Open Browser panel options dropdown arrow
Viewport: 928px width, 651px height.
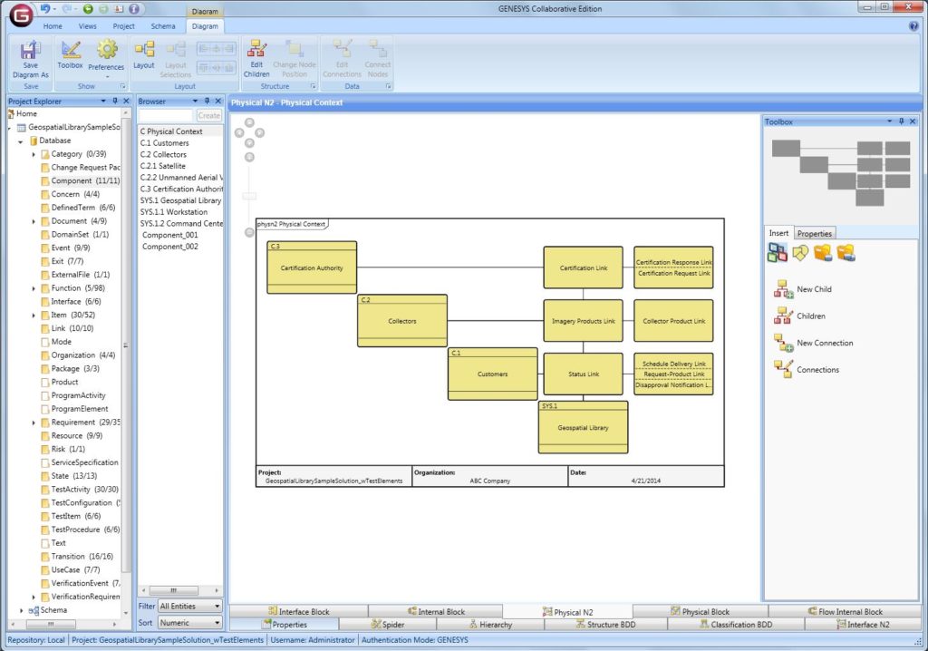click(195, 101)
